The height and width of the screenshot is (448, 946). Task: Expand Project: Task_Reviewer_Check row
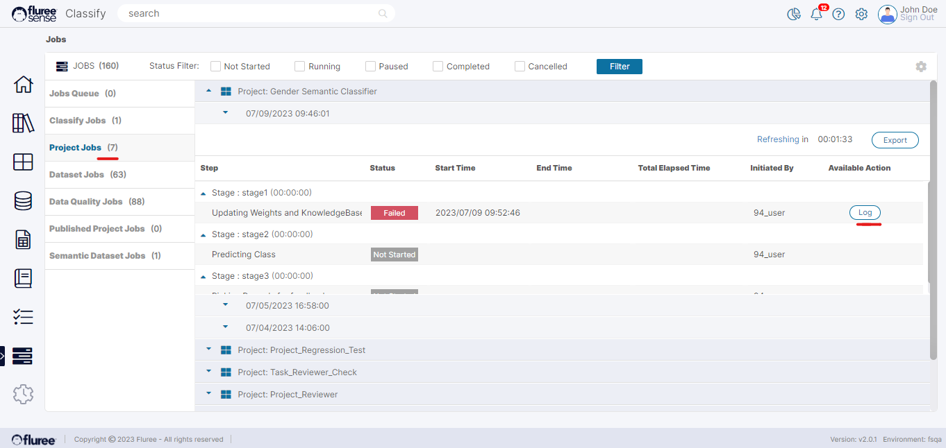click(209, 372)
